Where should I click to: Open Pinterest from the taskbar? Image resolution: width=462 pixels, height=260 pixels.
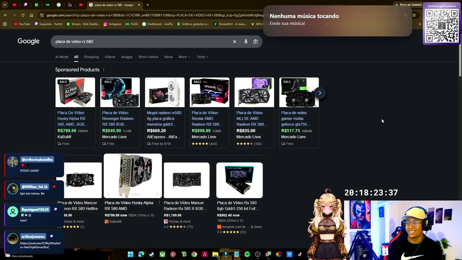tap(173, 254)
